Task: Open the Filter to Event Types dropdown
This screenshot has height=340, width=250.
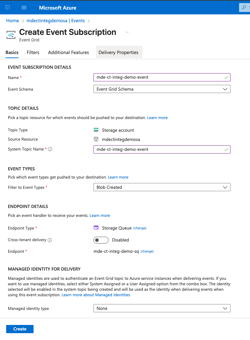Action: pos(162,187)
